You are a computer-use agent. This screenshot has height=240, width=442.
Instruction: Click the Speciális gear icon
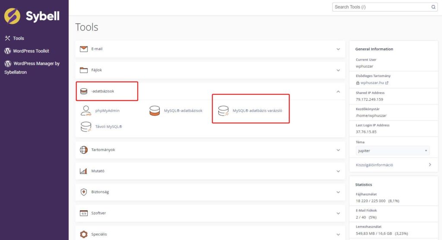coord(84,234)
